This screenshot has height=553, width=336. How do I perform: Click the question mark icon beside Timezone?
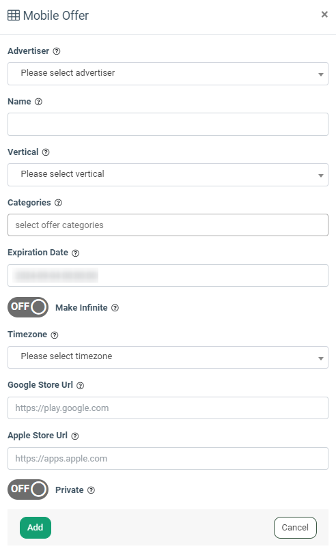tap(55, 335)
